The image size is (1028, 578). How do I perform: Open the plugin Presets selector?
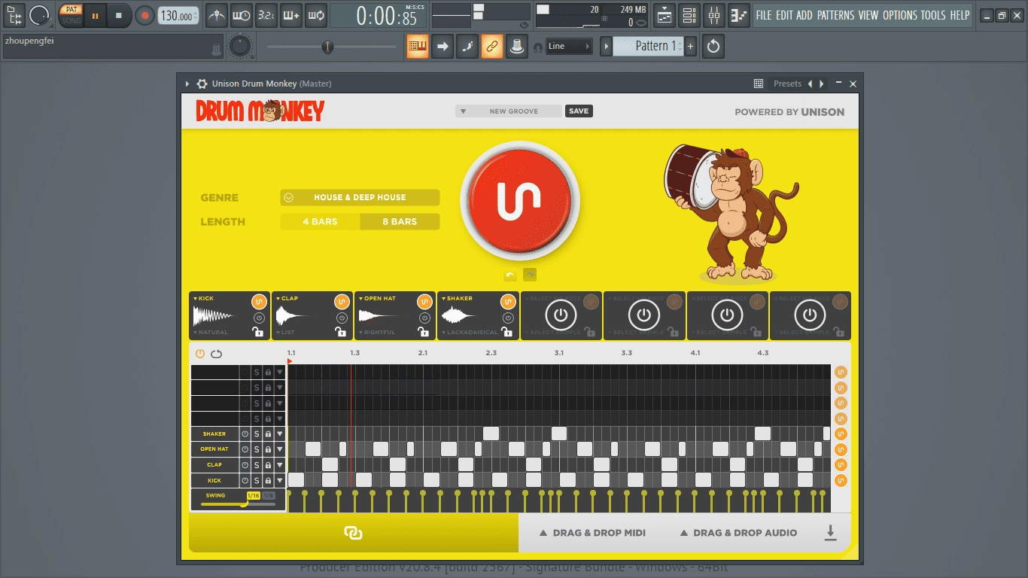788,84
